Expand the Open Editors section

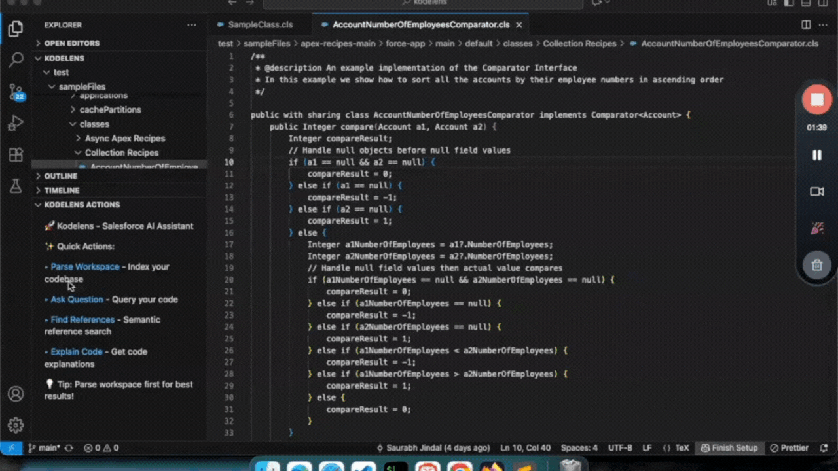point(71,43)
